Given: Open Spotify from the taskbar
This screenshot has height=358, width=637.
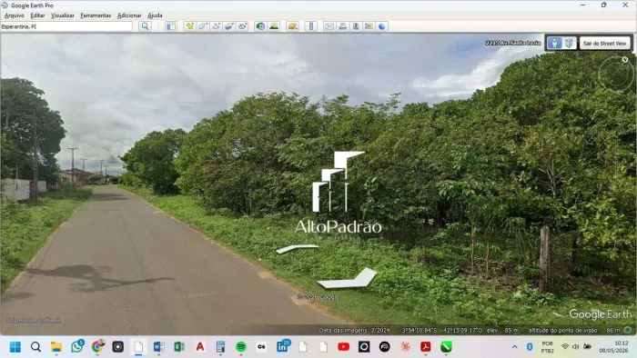Looking at the screenshot, I should [241, 347].
